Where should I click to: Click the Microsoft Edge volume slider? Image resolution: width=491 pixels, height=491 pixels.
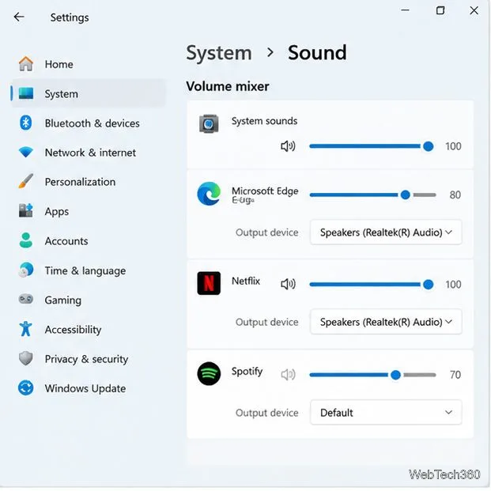point(372,195)
